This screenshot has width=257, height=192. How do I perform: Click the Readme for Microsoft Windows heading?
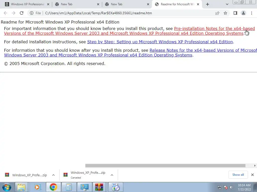(x=60, y=22)
